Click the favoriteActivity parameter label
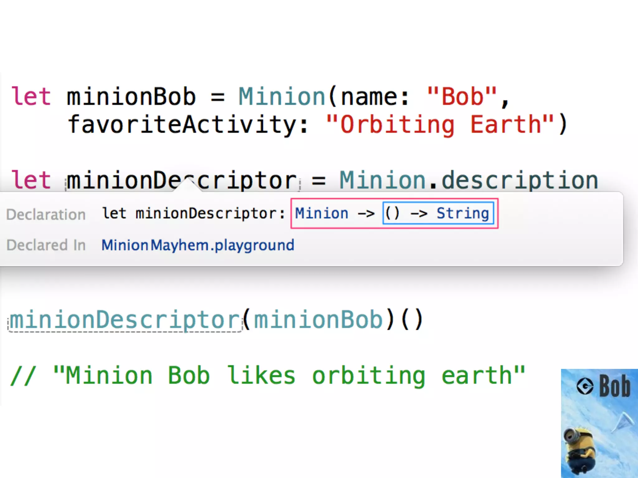This screenshot has width=638, height=478. 182,124
